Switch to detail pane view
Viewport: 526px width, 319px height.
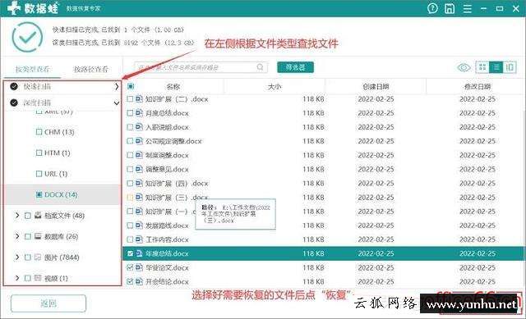click(x=510, y=67)
